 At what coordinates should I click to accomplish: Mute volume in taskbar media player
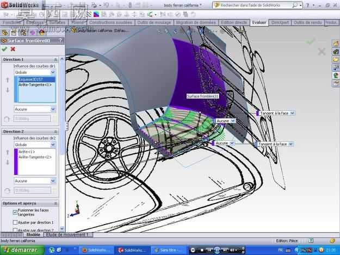pyautogui.click(x=232, y=250)
